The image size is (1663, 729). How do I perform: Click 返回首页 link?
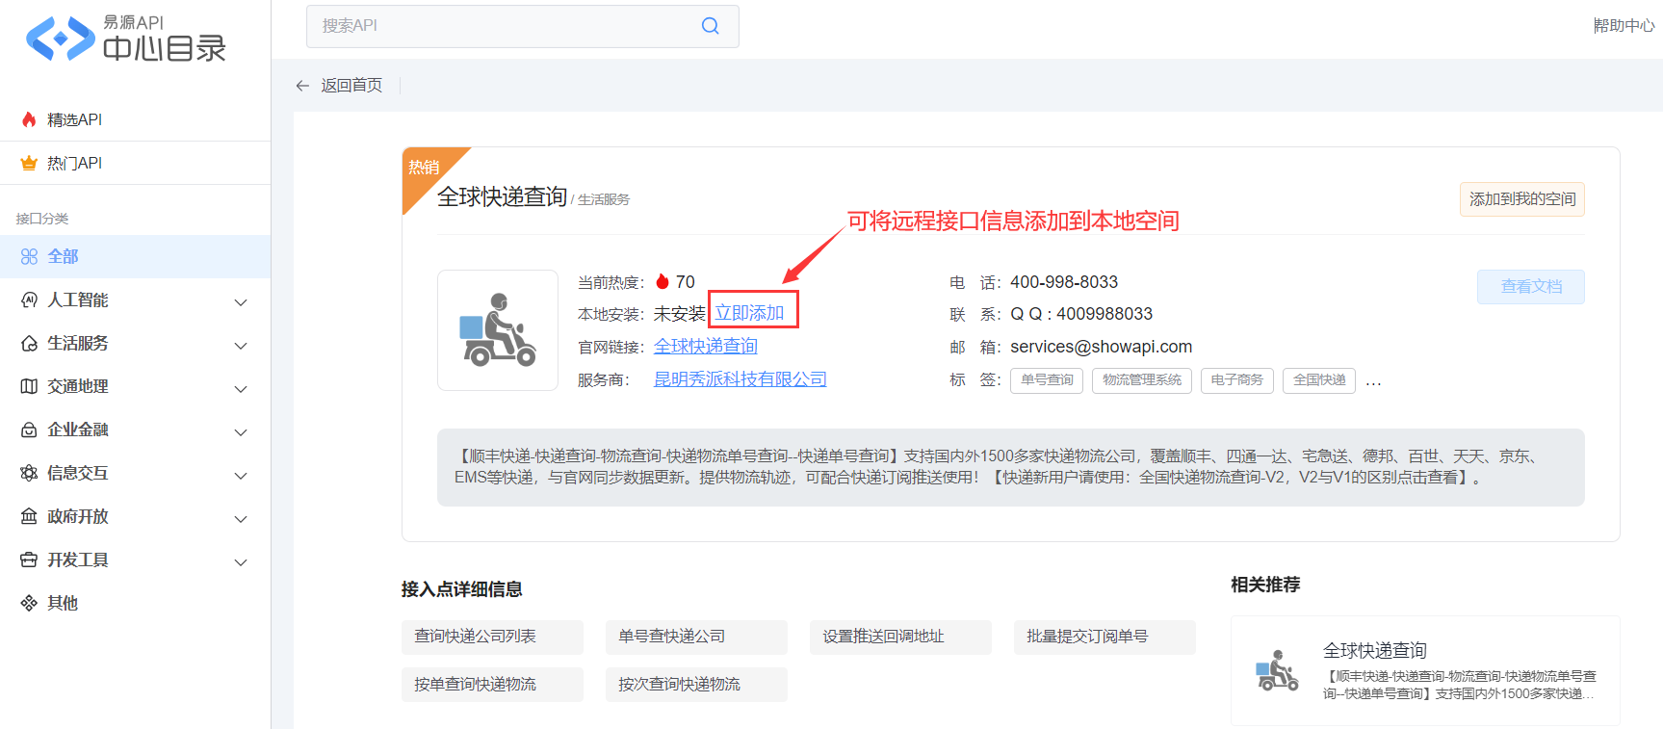(351, 86)
